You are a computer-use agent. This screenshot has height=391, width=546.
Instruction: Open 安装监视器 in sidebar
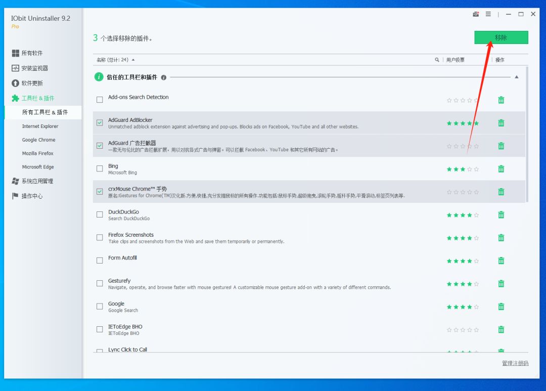[30, 68]
